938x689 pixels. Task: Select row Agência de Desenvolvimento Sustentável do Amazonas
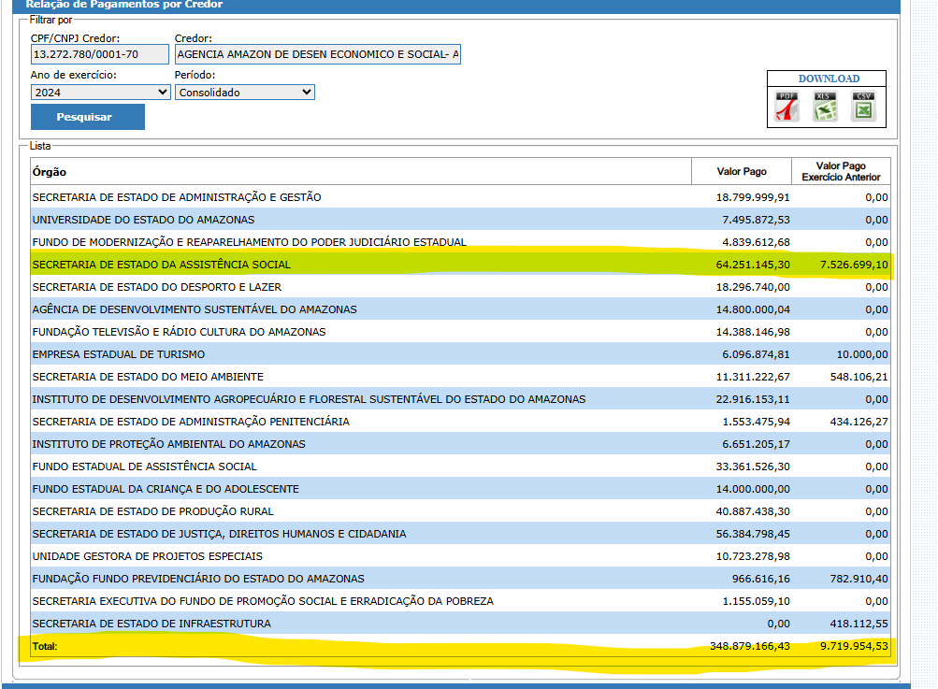(x=460, y=309)
